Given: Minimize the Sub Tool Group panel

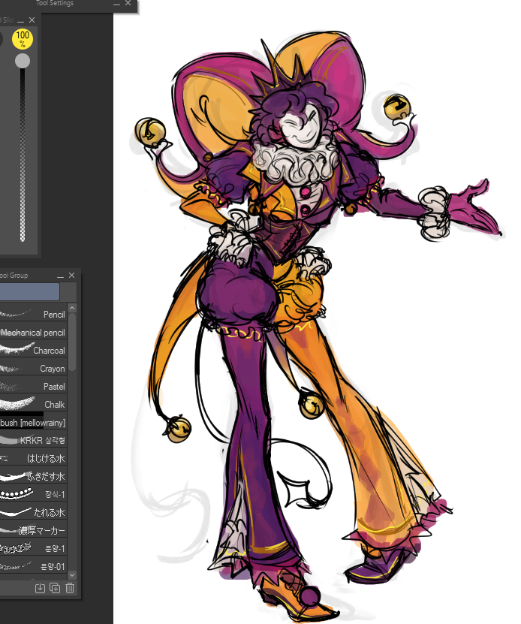Looking at the screenshot, I should click(60, 276).
